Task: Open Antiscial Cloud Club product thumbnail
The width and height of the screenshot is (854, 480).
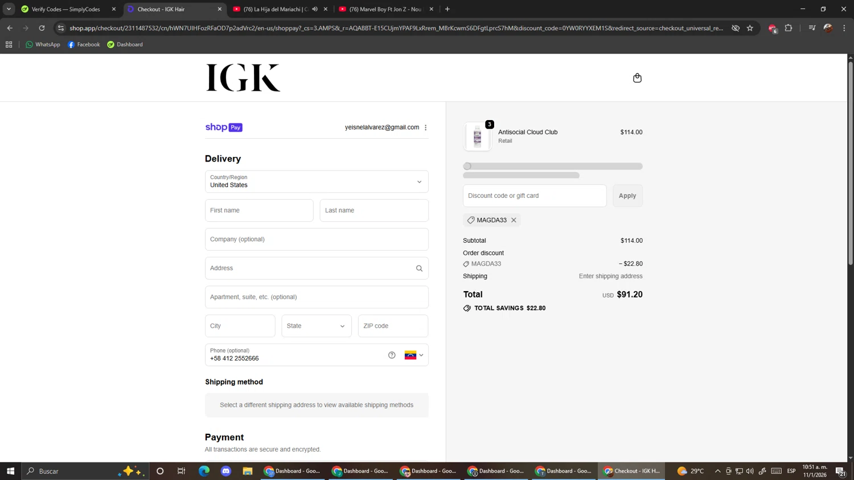Action: pyautogui.click(x=477, y=136)
